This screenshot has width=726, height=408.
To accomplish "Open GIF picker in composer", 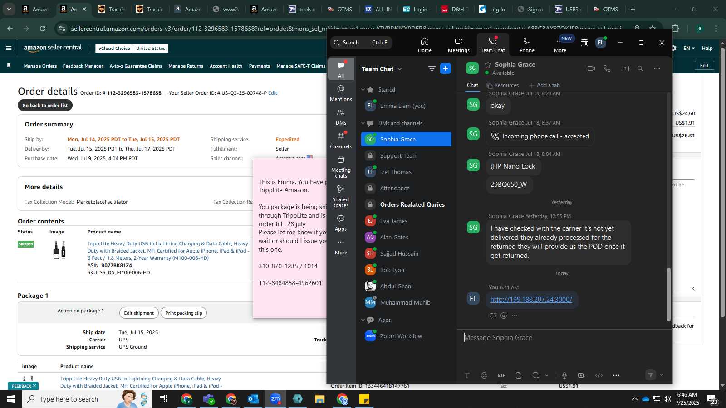I will point(501,375).
